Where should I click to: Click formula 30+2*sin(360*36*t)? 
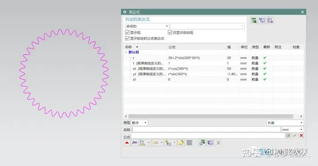184,58
